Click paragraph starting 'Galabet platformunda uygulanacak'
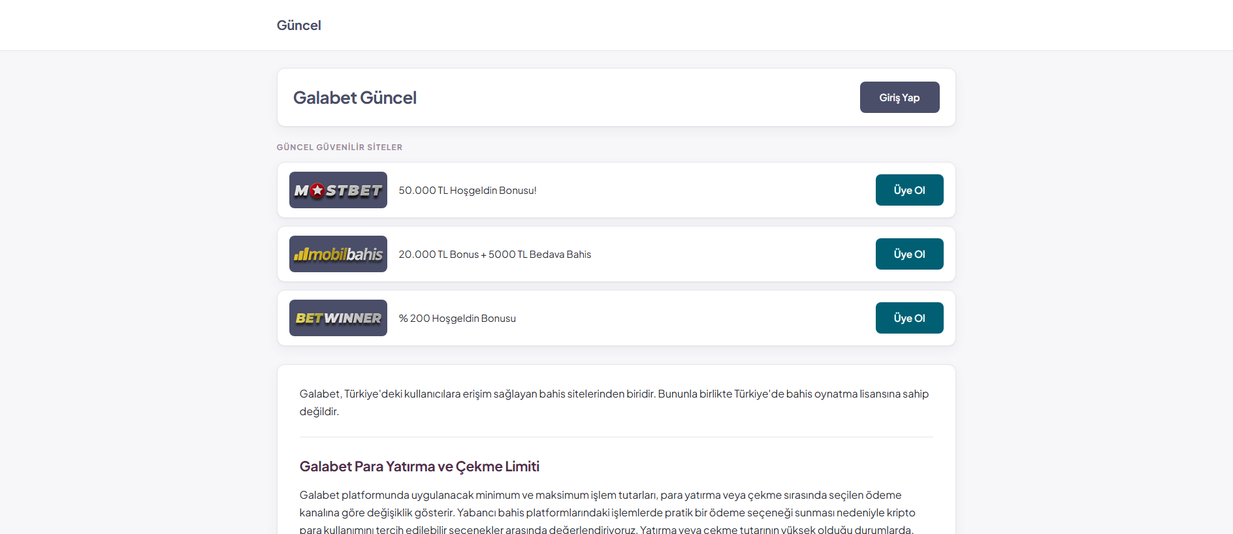Screen dimensions: 1233x534 coord(616,512)
